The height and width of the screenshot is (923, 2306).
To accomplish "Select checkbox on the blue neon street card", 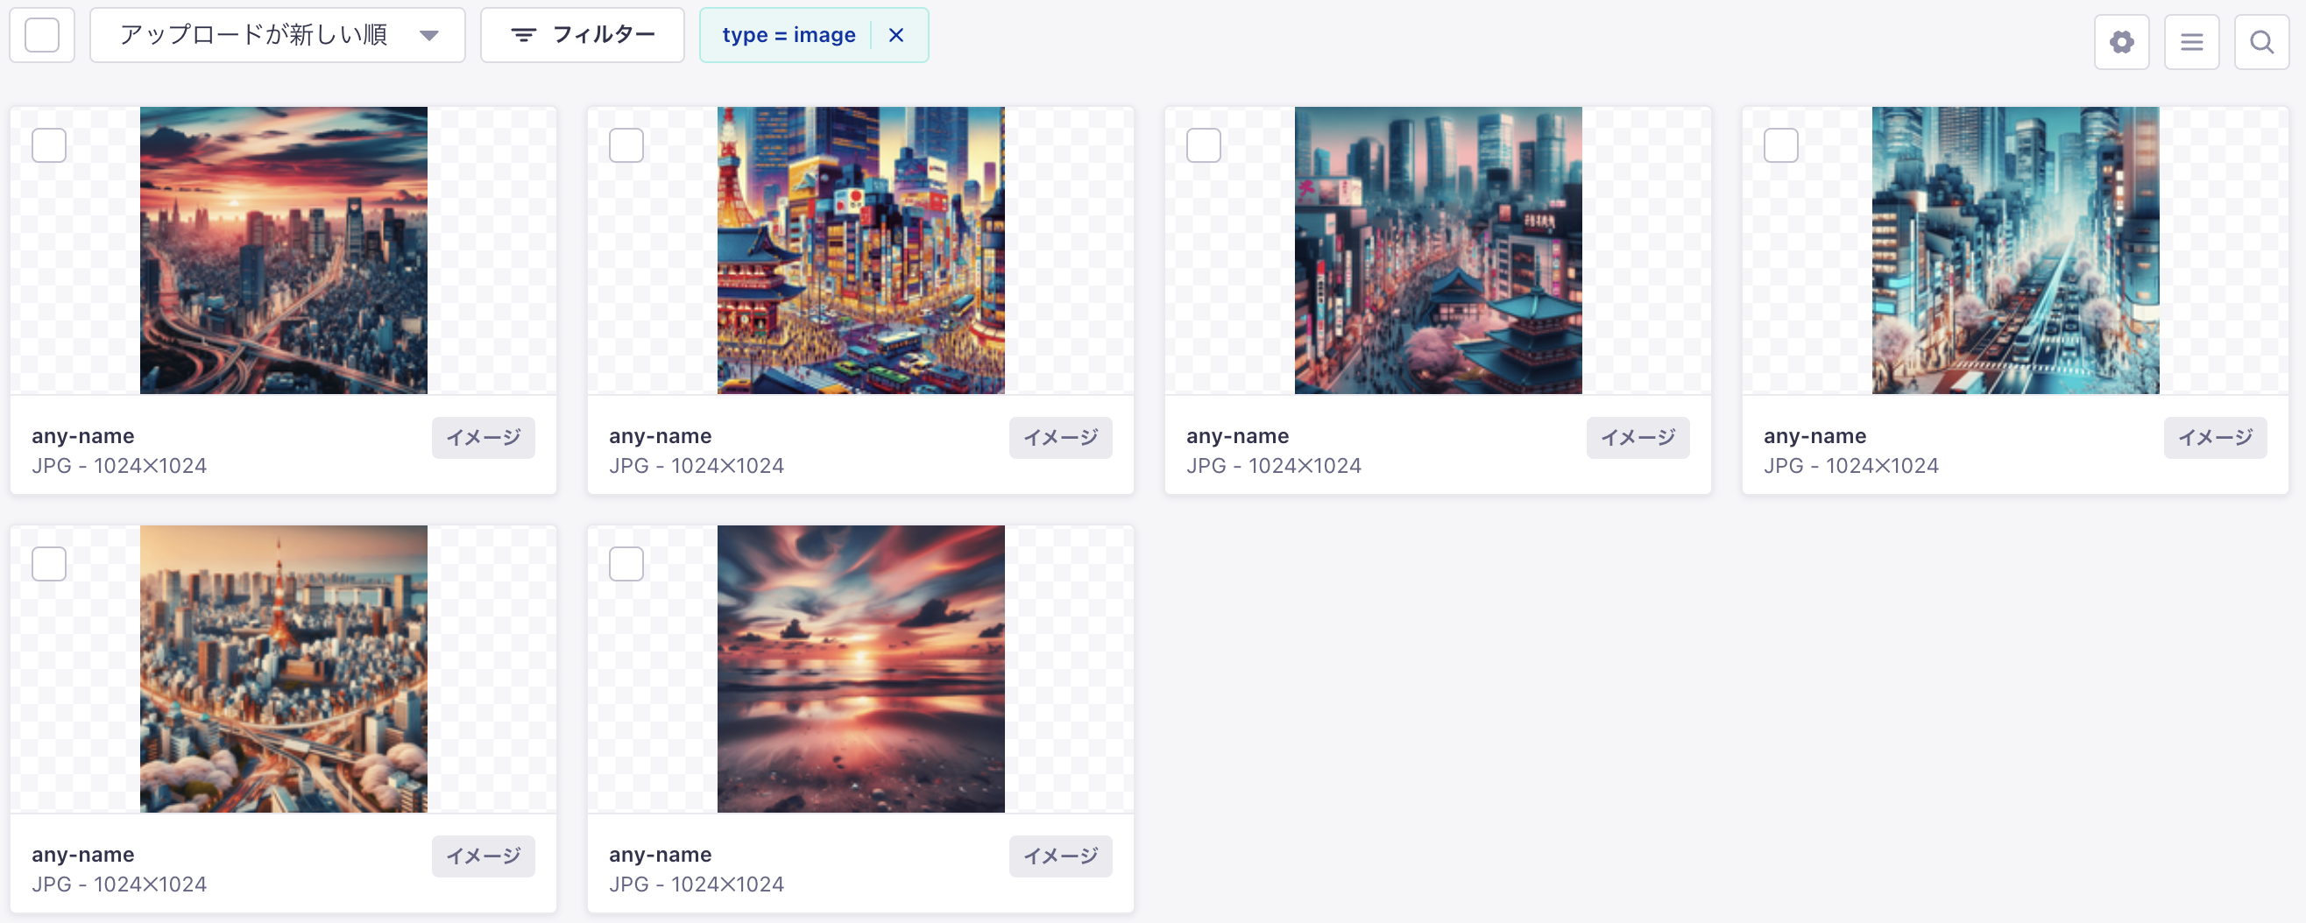I will 1781,144.
